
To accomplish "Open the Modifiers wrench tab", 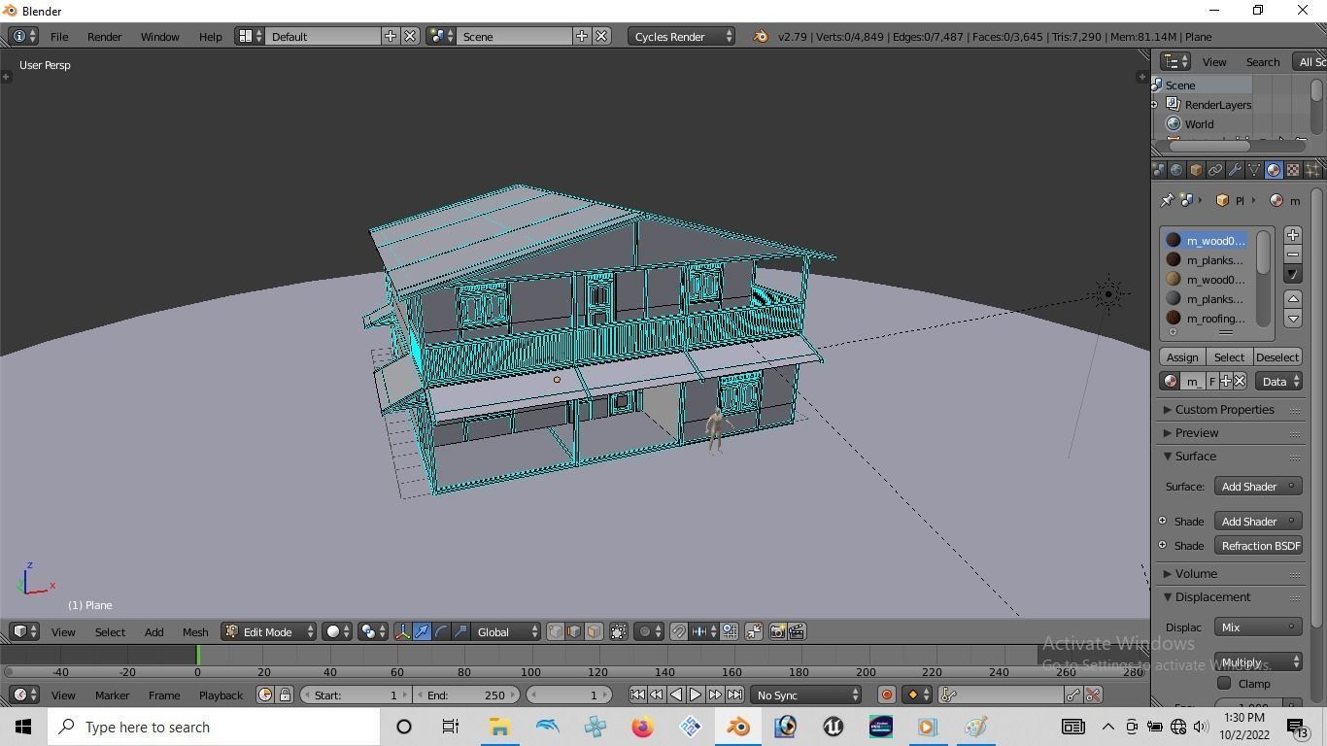I will tap(1235, 170).
